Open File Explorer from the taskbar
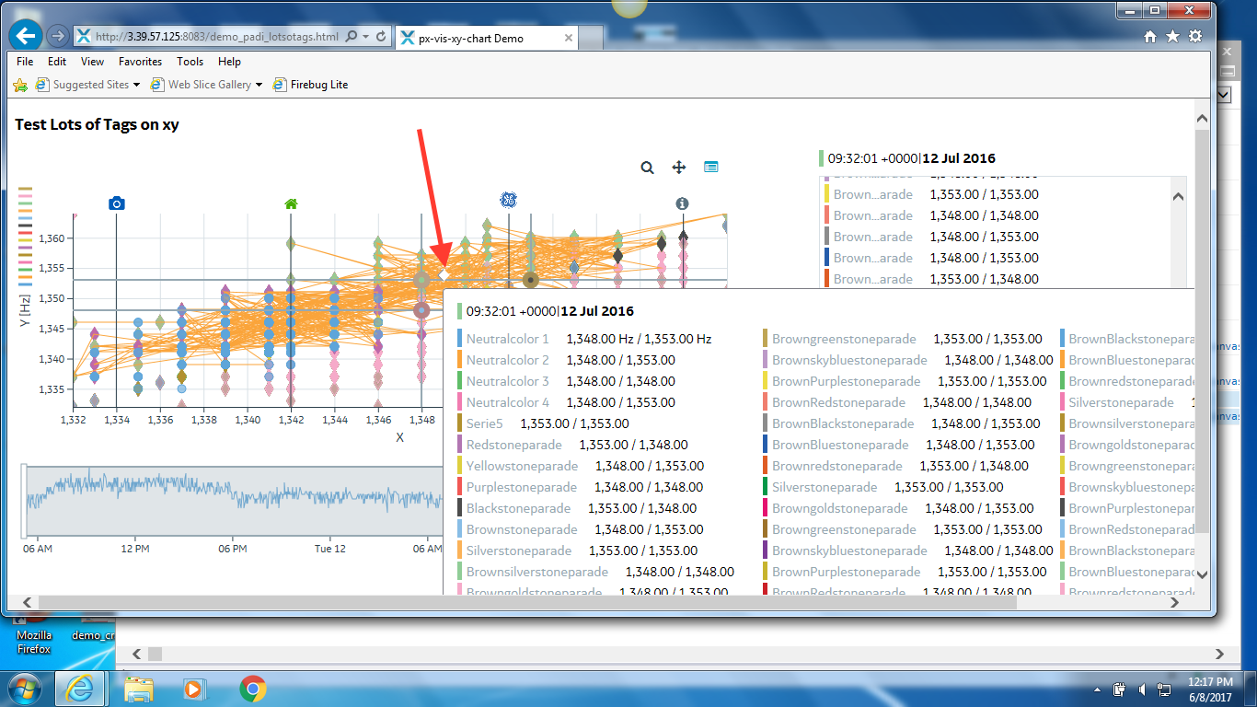Viewport: 1257px width, 707px height. (139, 689)
